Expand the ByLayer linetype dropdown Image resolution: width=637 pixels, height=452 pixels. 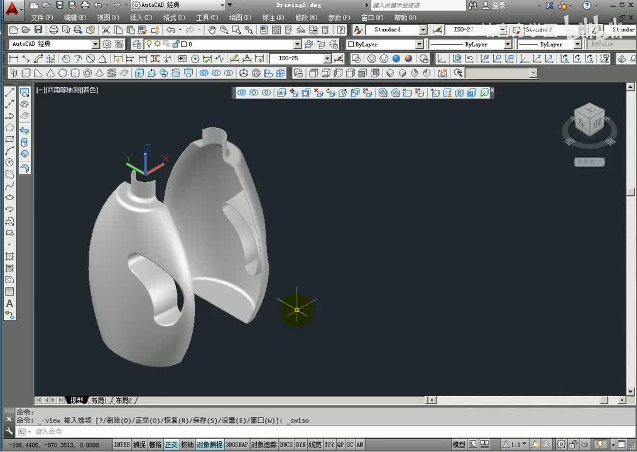click(x=508, y=44)
